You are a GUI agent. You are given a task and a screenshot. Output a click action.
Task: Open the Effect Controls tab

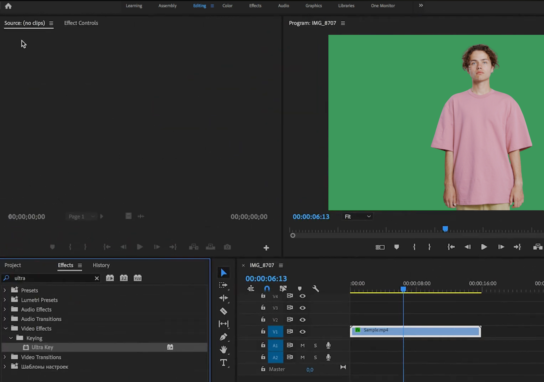81,23
